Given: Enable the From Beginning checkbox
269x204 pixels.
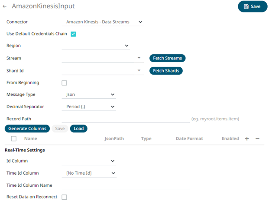Looking at the screenshot, I should (x=64, y=83).
